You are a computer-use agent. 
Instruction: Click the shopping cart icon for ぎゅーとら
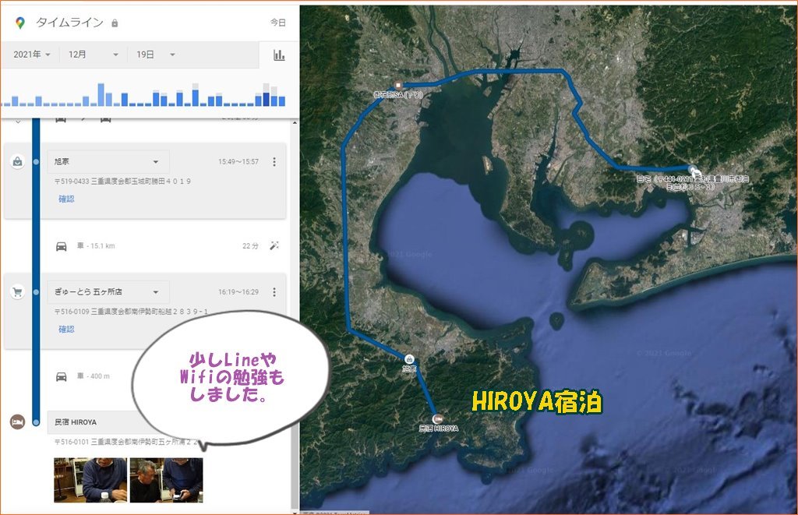[17, 292]
